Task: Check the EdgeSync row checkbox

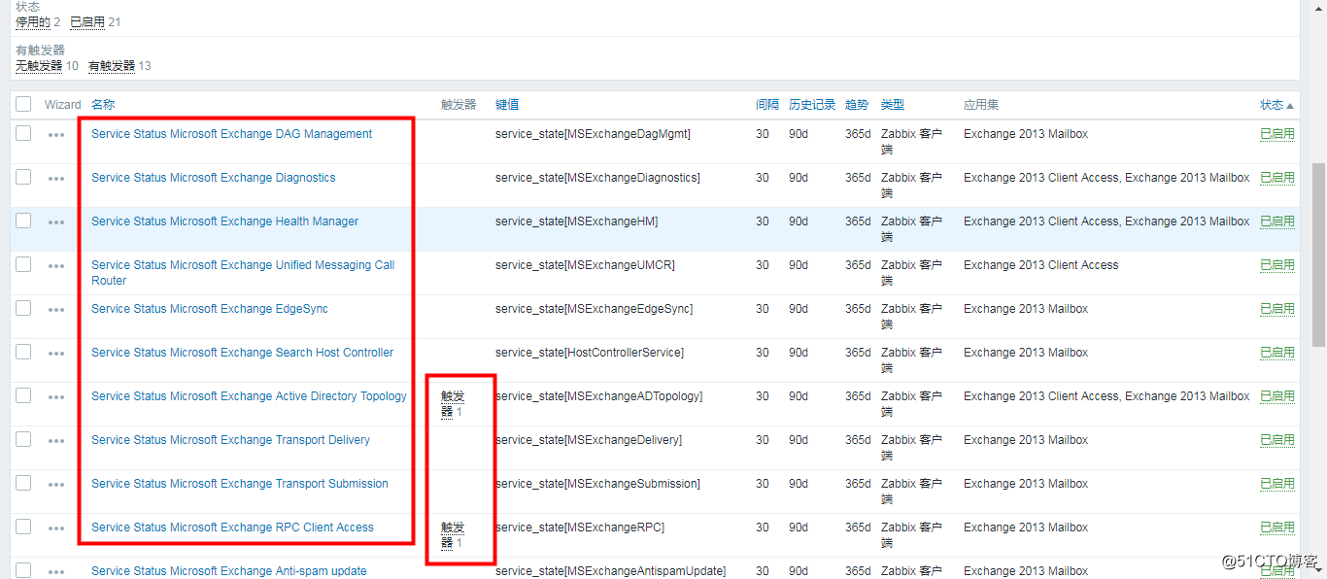Action: pos(23,308)
